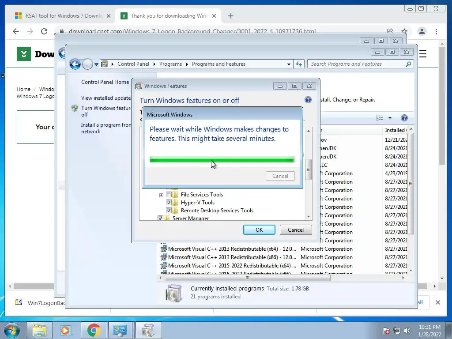
Task: Launch Windows Media Player from taskbar
Action: click(x=65, y=330)
